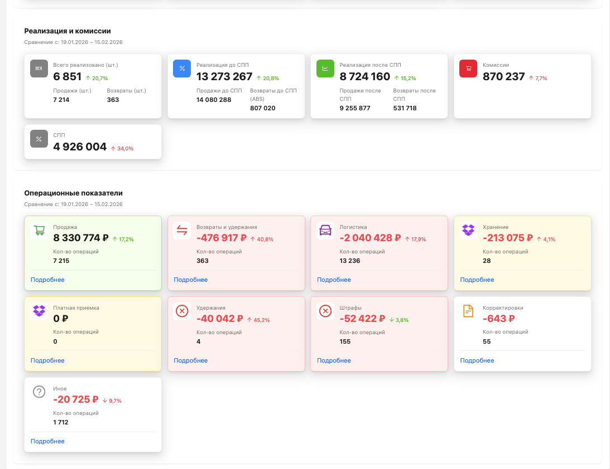Open Подробнее link in Продажа card
The height and width of the screenshot is (469, 610).
(47, 280)
